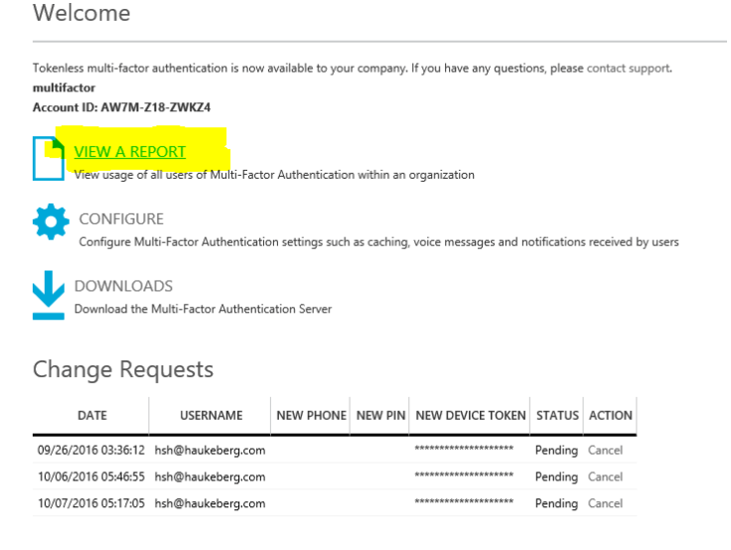Open the CONFIGURE link
The height and width of the screenshot is (550, 731).
tap(121, 219)
